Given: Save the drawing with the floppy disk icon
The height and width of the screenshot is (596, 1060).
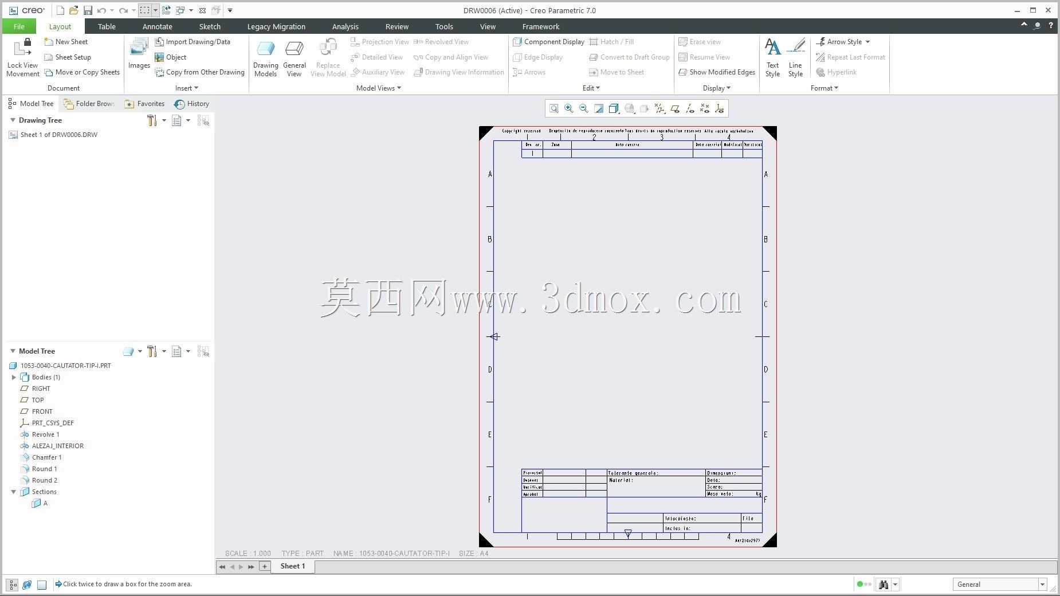Looking at the screenshot, I should 88,10.
